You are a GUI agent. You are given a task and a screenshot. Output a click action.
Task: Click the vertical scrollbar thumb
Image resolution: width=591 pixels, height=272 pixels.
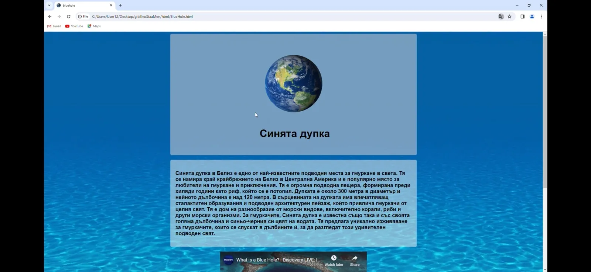pos(545,112)
